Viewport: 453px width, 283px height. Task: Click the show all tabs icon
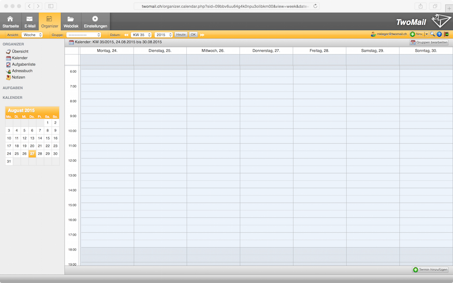tap(435, 6)
